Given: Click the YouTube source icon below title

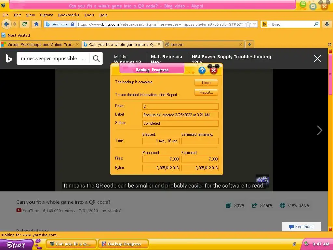Looking at the screenshot, I should click(19, 211).
